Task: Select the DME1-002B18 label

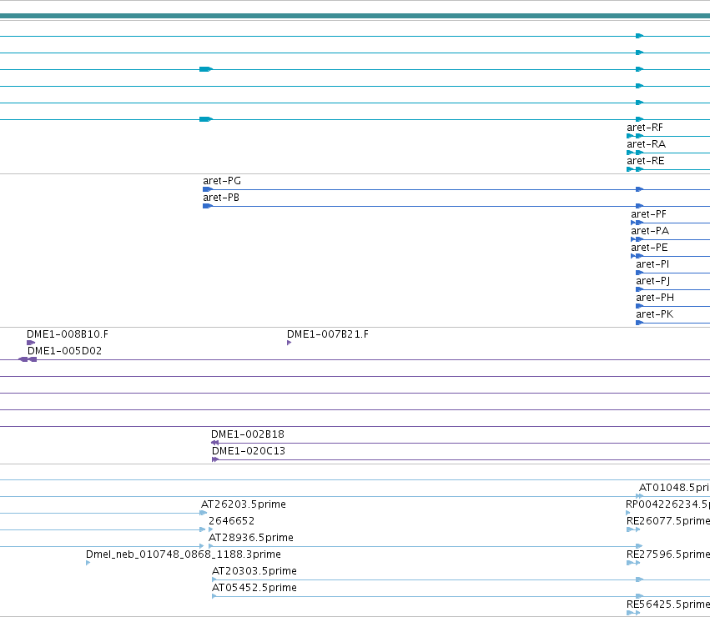Action: pyautogui.click(x=248, y=434)
